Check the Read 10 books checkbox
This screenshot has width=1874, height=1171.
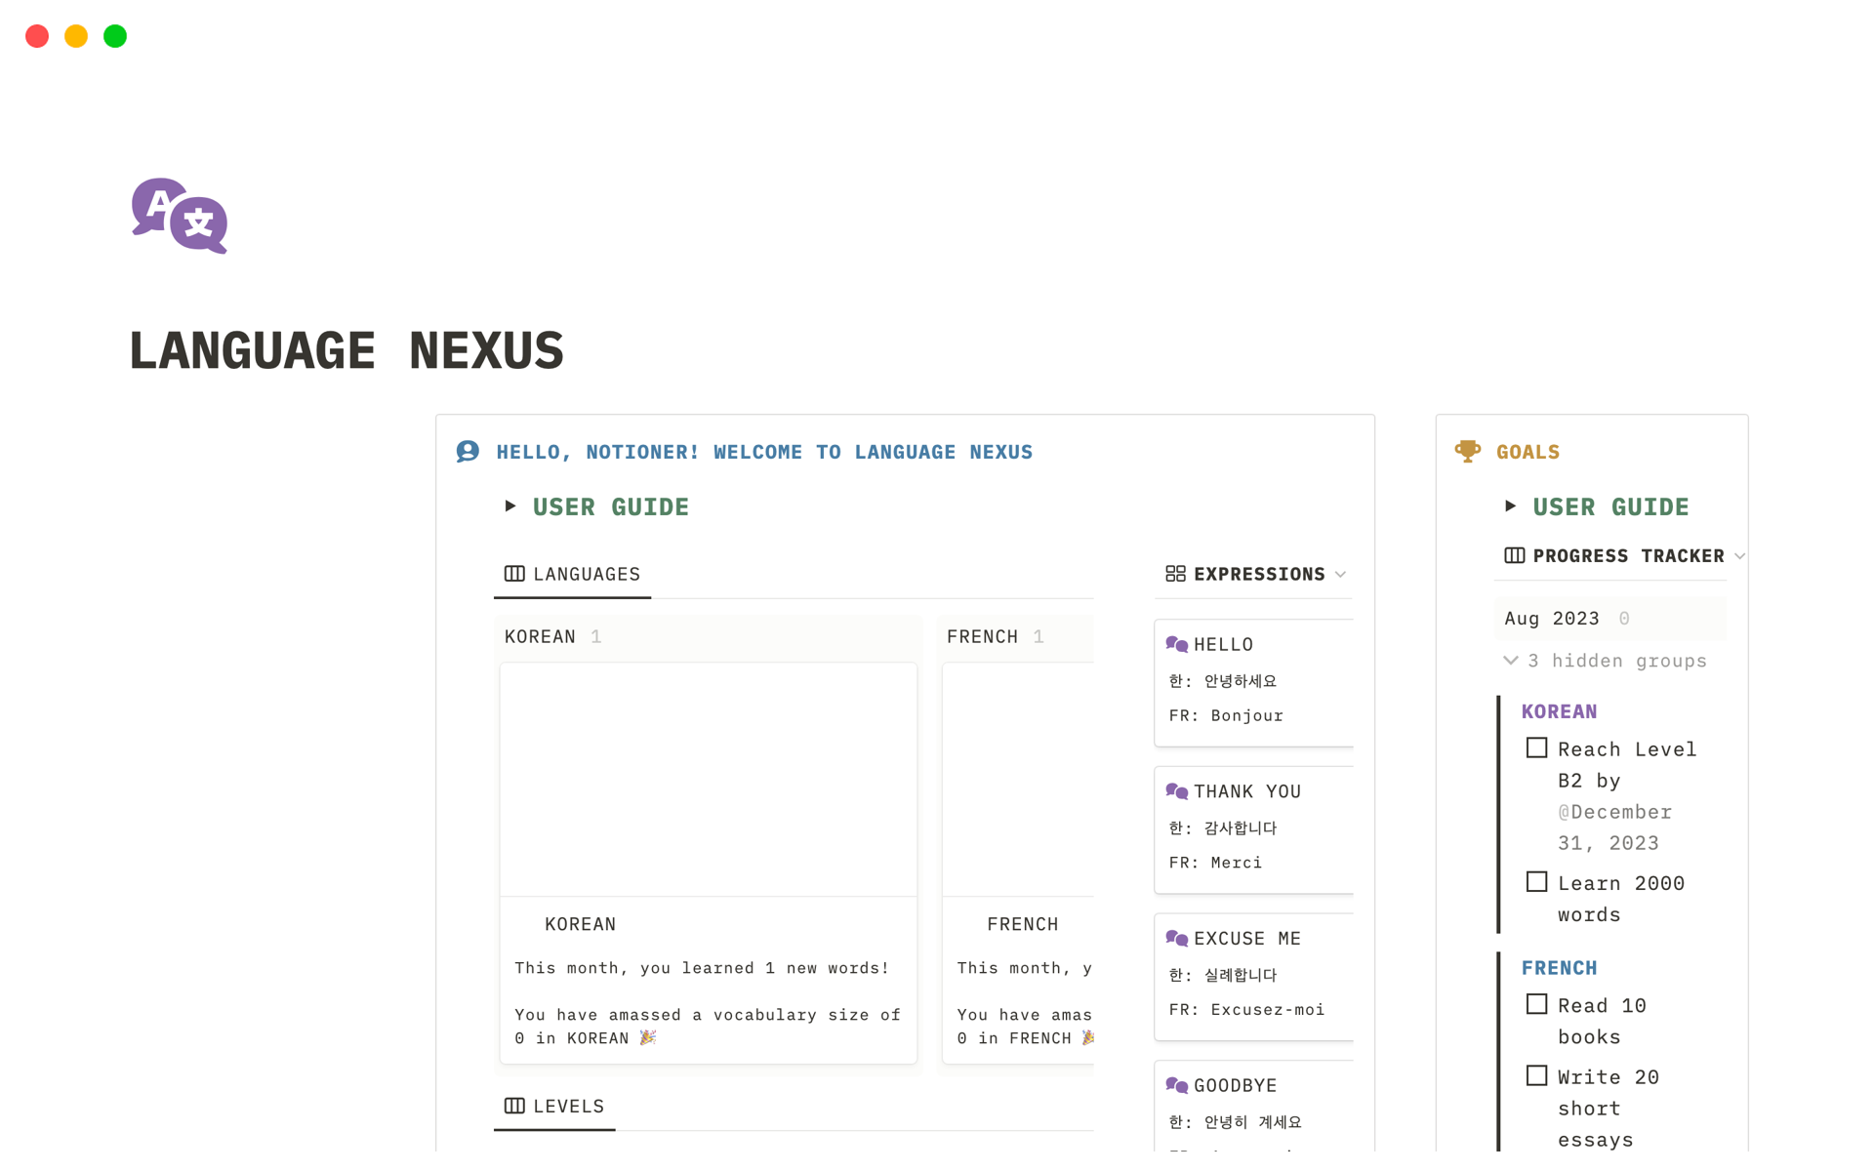(x=1536, y=1004)
